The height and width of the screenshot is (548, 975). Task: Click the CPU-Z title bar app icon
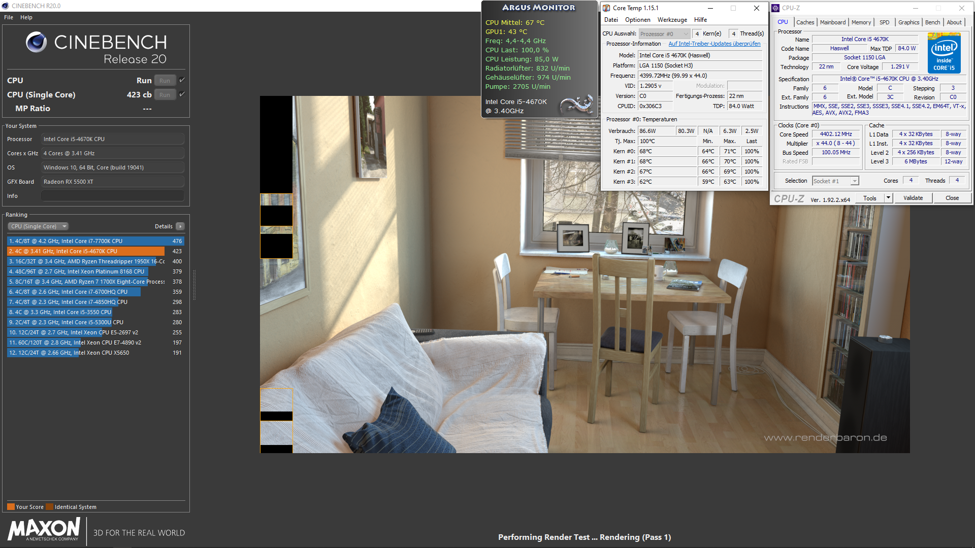[775, 8]
